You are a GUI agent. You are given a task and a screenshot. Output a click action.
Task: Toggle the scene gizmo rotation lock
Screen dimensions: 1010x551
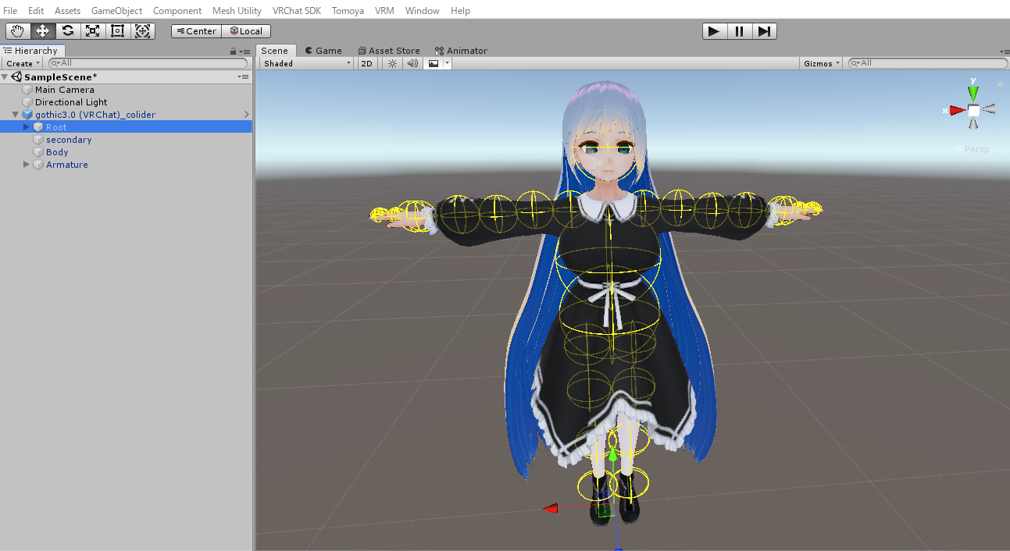click(1000, 82)
